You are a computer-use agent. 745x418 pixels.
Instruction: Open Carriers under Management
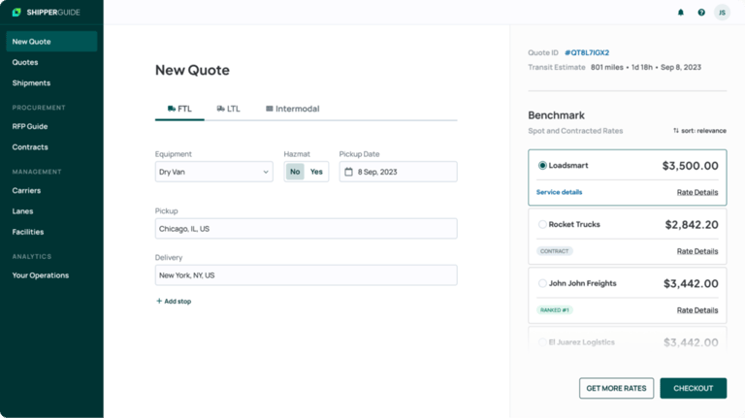pos(26,190)
